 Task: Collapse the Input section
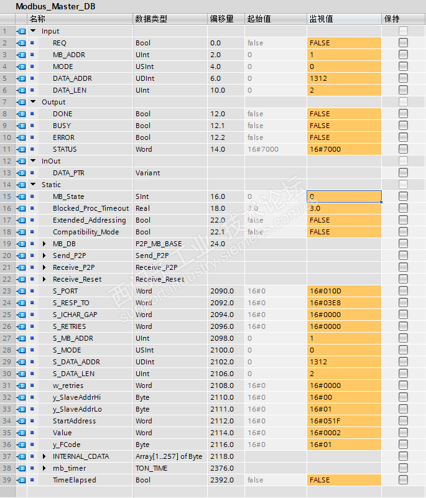coord(33,31)
